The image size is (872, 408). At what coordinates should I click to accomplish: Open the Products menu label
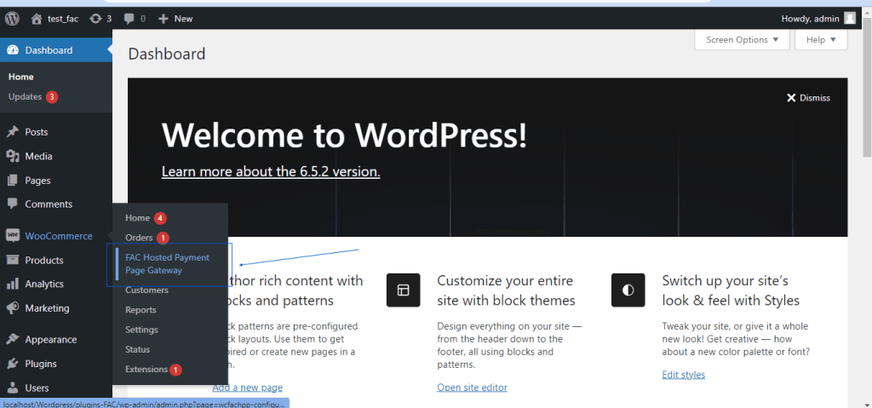tap(44, 260)
